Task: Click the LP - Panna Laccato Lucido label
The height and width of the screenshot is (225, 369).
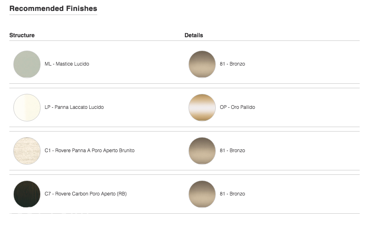Action: tap(74, 107)
